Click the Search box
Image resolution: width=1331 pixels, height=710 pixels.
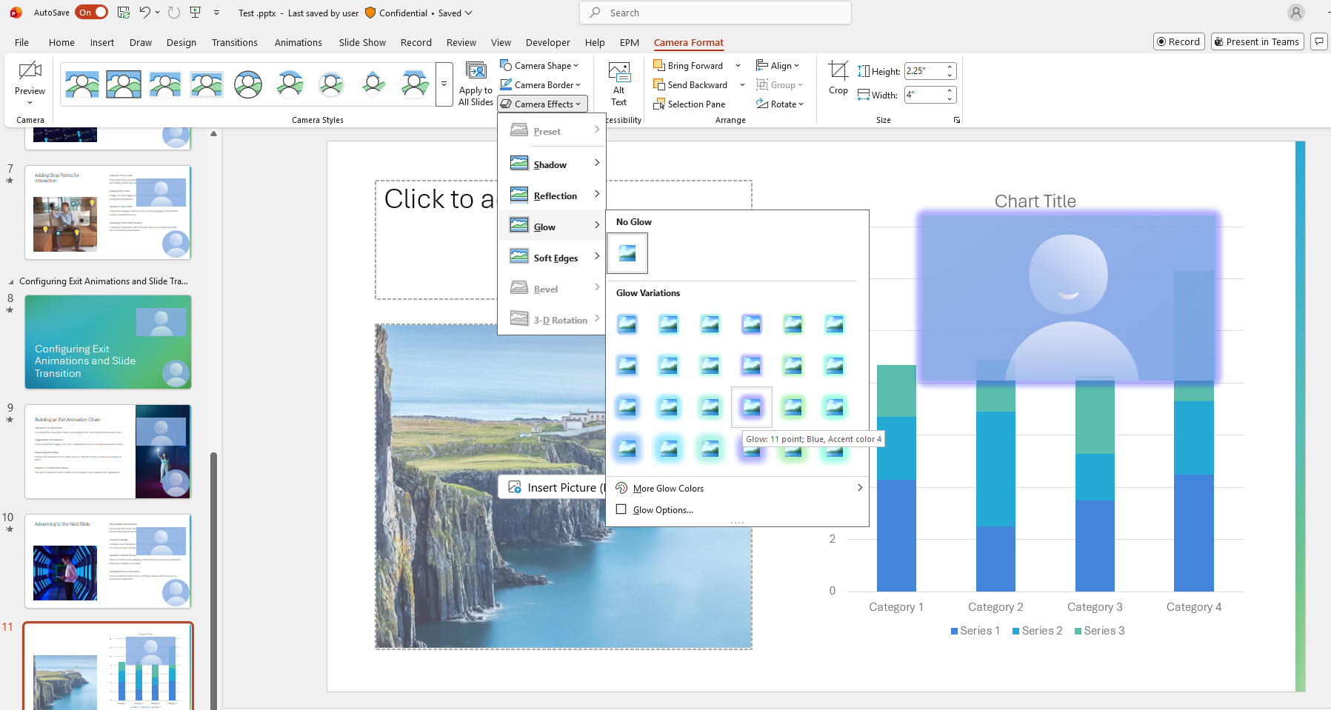[715, 13]
